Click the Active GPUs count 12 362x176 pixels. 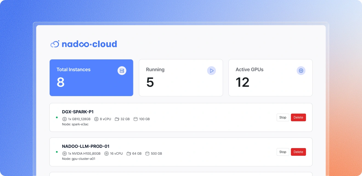point(242,82)
